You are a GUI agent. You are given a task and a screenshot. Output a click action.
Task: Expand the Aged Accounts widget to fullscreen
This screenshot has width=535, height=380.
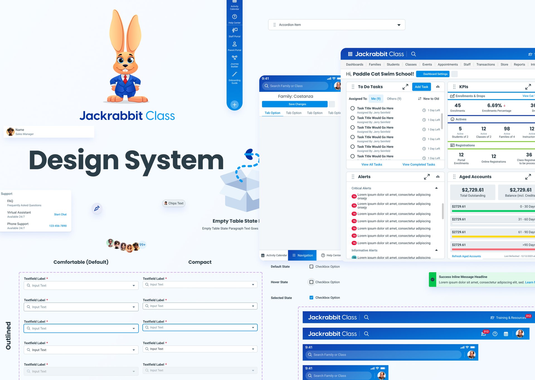point(528,177)
